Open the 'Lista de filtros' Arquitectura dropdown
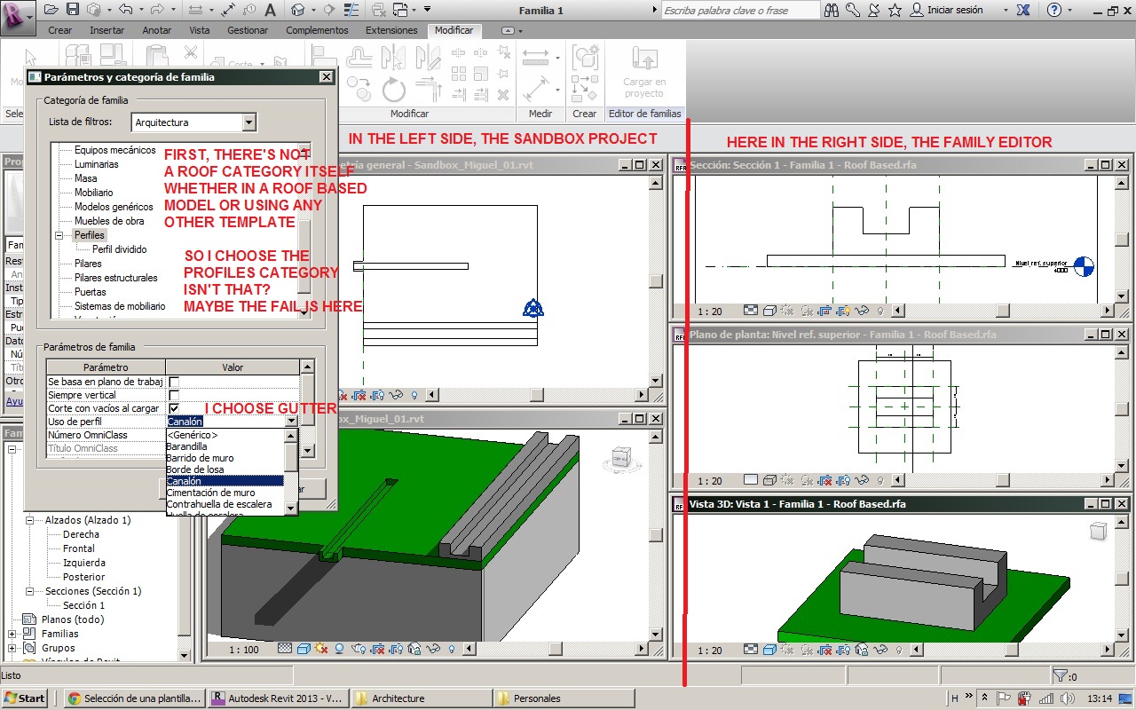This screenshot has width=1136, height=710. (248, 122)
